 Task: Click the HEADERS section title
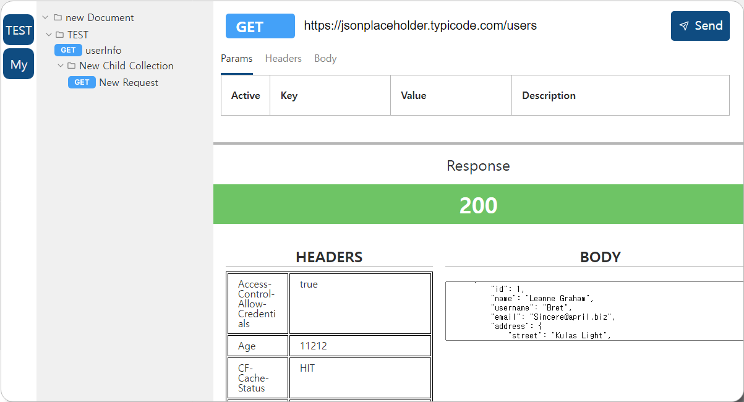pyautogui.click(x=329, y=257)
